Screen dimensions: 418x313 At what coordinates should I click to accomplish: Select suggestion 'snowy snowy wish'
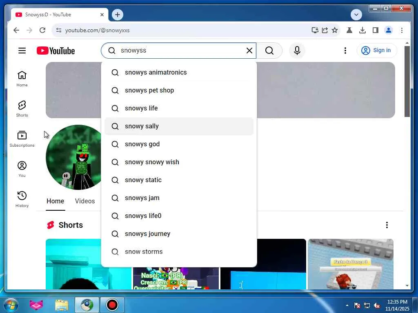click(x=179, y=162)
